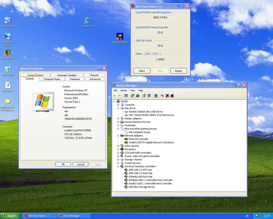Screen dimensions: 273x219
Task: Expand the Keyboards node
Action: pos(118,125)
